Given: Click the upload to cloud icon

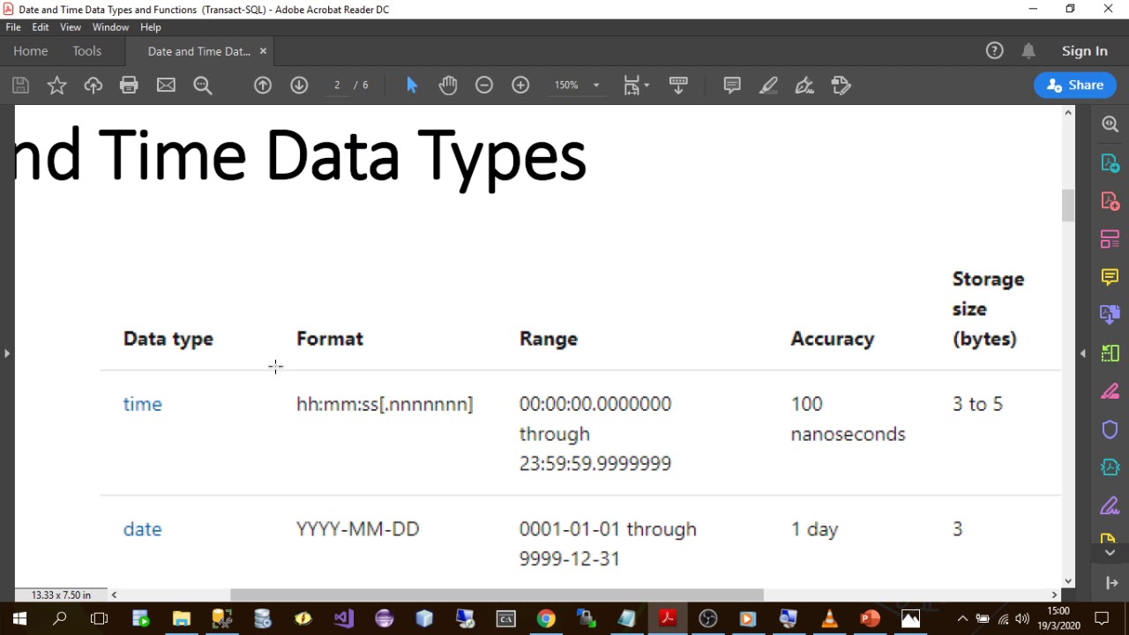Looking at the screenshot, I should coord(93,86).
